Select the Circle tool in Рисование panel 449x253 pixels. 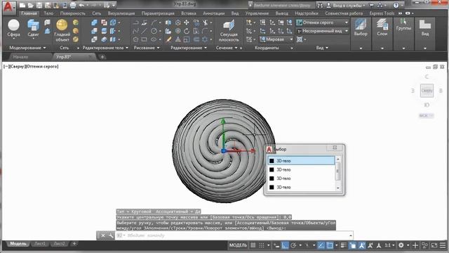coord(154,31)
